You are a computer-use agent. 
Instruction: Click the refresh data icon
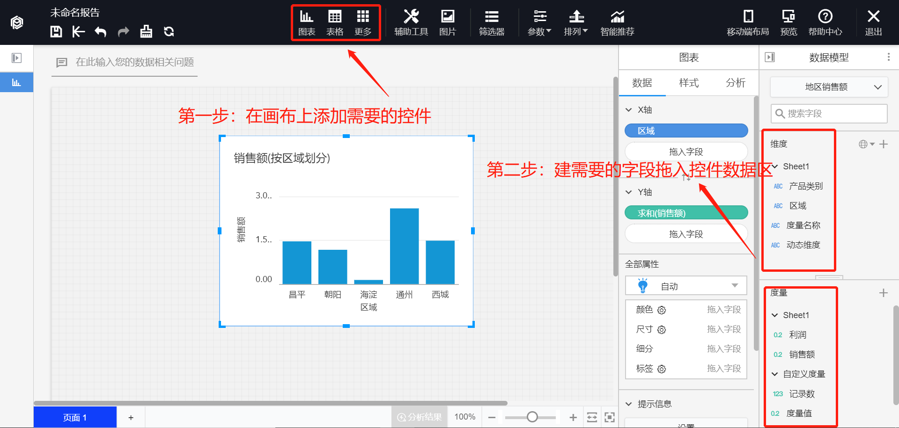169,32
